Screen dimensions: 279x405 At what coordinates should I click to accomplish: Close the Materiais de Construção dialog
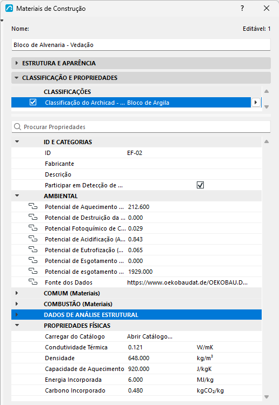pos(267,8)
